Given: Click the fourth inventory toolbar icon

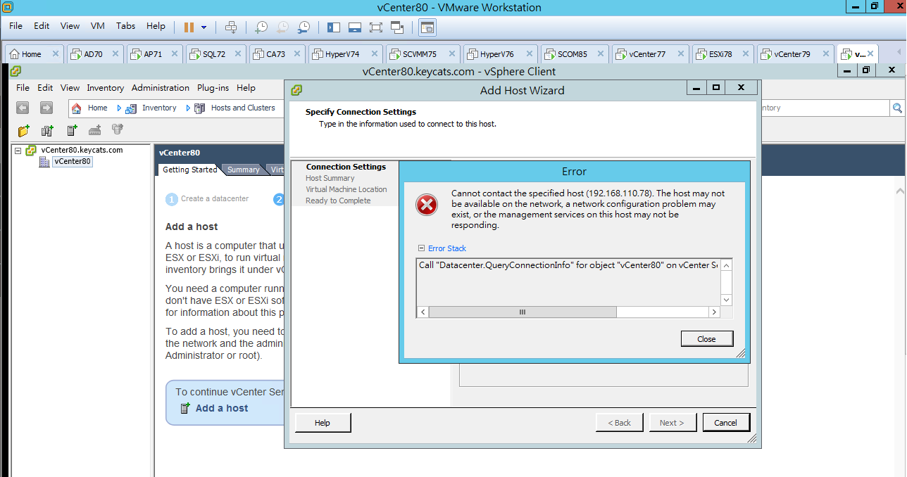Looking at the screenshot, I should point(94,130).
